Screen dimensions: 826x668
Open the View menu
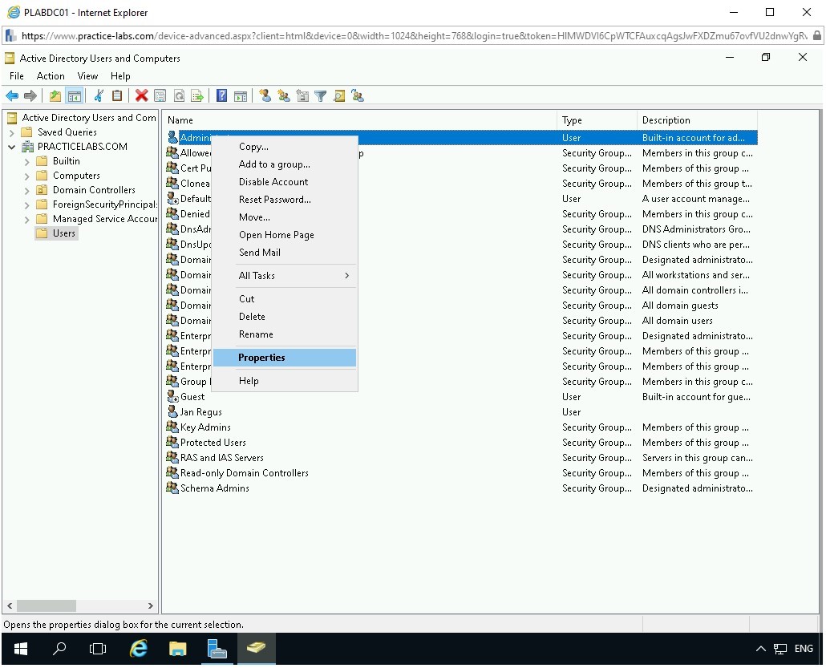tap(87, 76)
